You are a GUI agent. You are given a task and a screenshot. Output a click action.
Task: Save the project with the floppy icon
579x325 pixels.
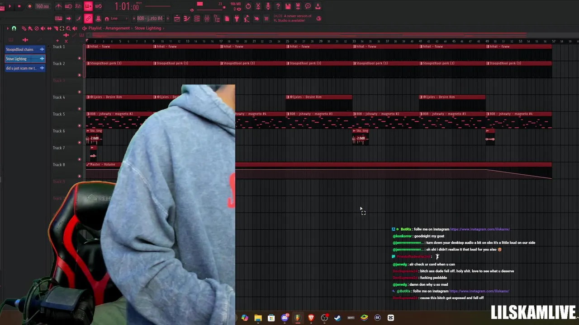point(288,6)
